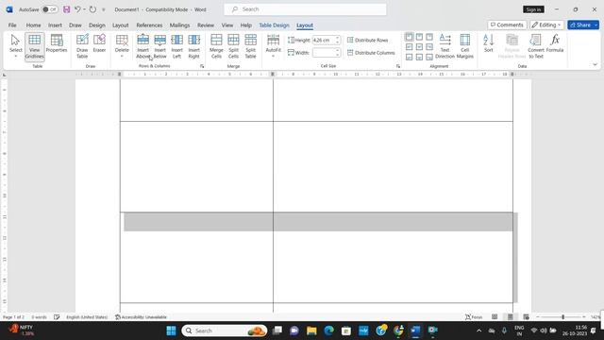Viewport: 604px width, 340px height.
Task: Open table Properties
Action: coord(57,43)
